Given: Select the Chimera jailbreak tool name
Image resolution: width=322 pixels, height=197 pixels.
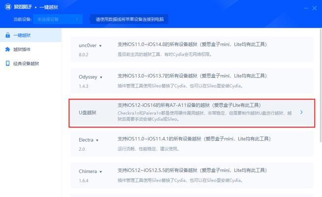Looking at the screenshot, I should 88,171.
